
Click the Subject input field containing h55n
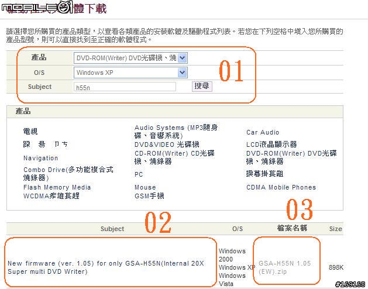click(x=125, y=87)
